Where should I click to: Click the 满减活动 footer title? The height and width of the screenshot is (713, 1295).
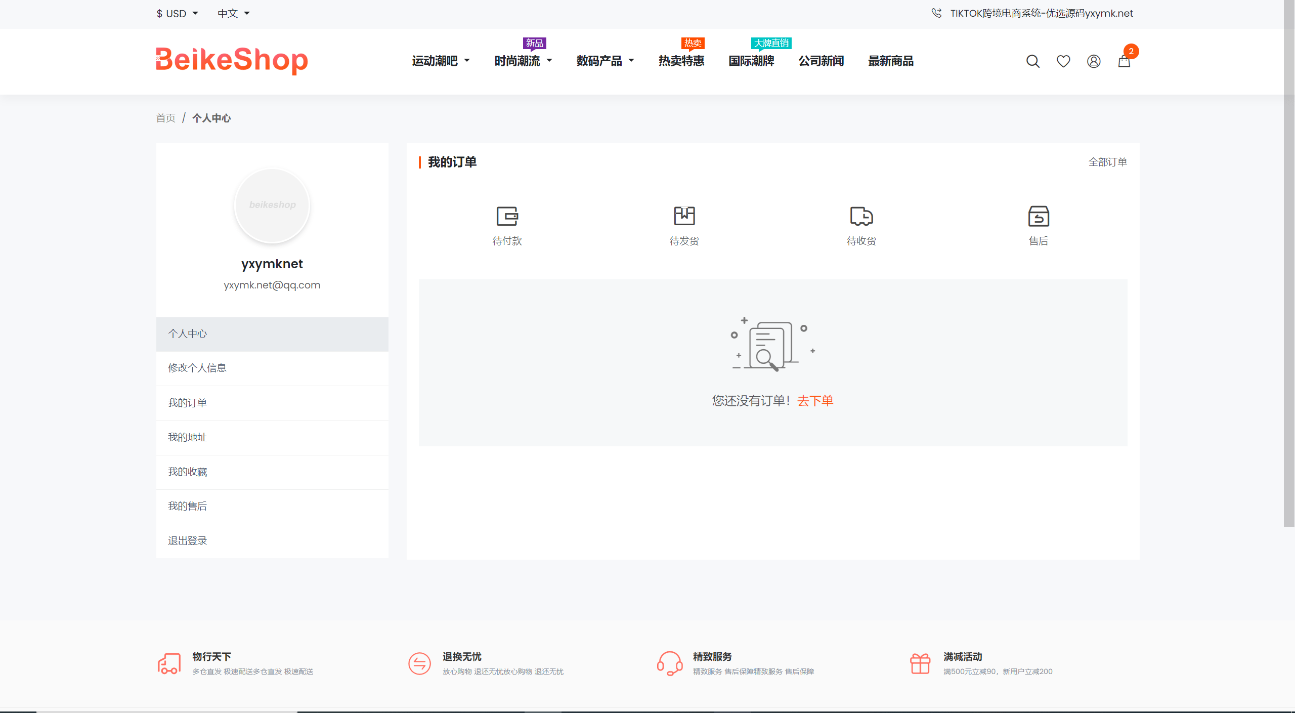[x=963, y=657]
